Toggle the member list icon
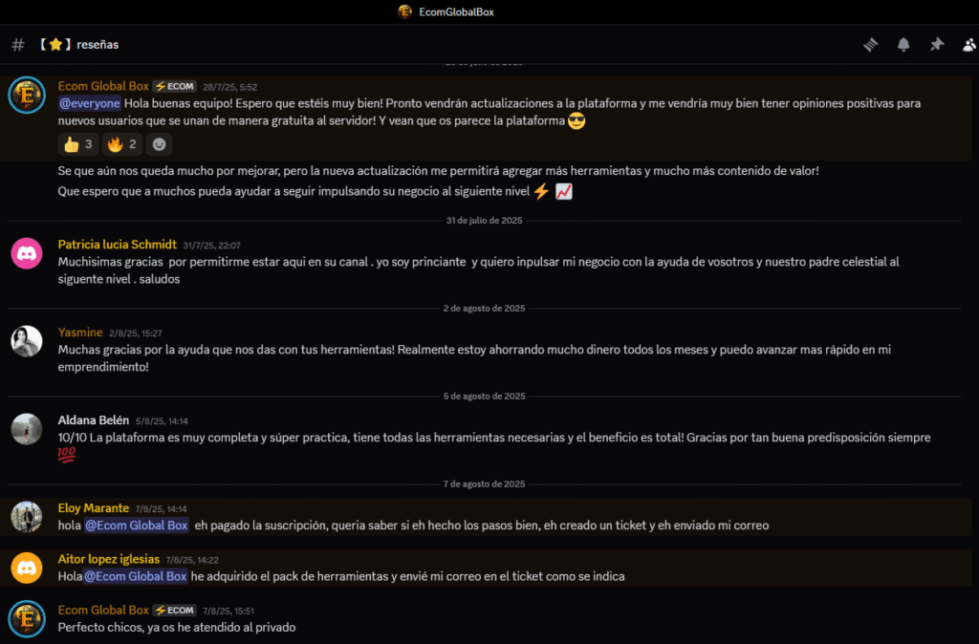Screen dimensions: 979x644 pyautogui.click(x=969, y=45)
